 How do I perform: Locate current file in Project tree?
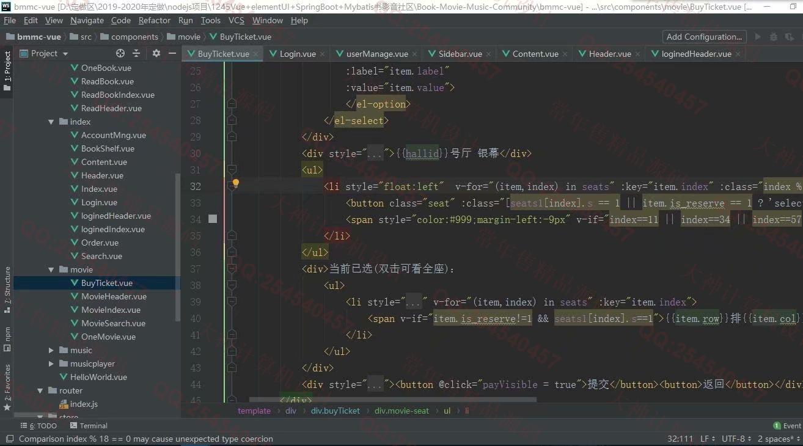coord(120,53)
